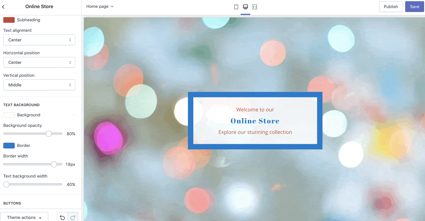The height and width of the screenshot is (221, 425).
Task: Switch to desktop preview icon
Action: point(245,7)
